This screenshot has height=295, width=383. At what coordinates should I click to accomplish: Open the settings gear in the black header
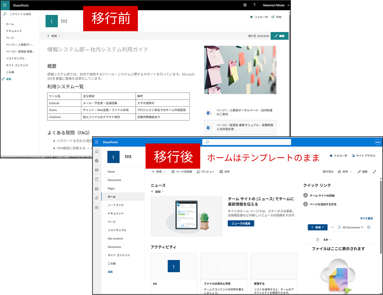[x=245, y=5]
